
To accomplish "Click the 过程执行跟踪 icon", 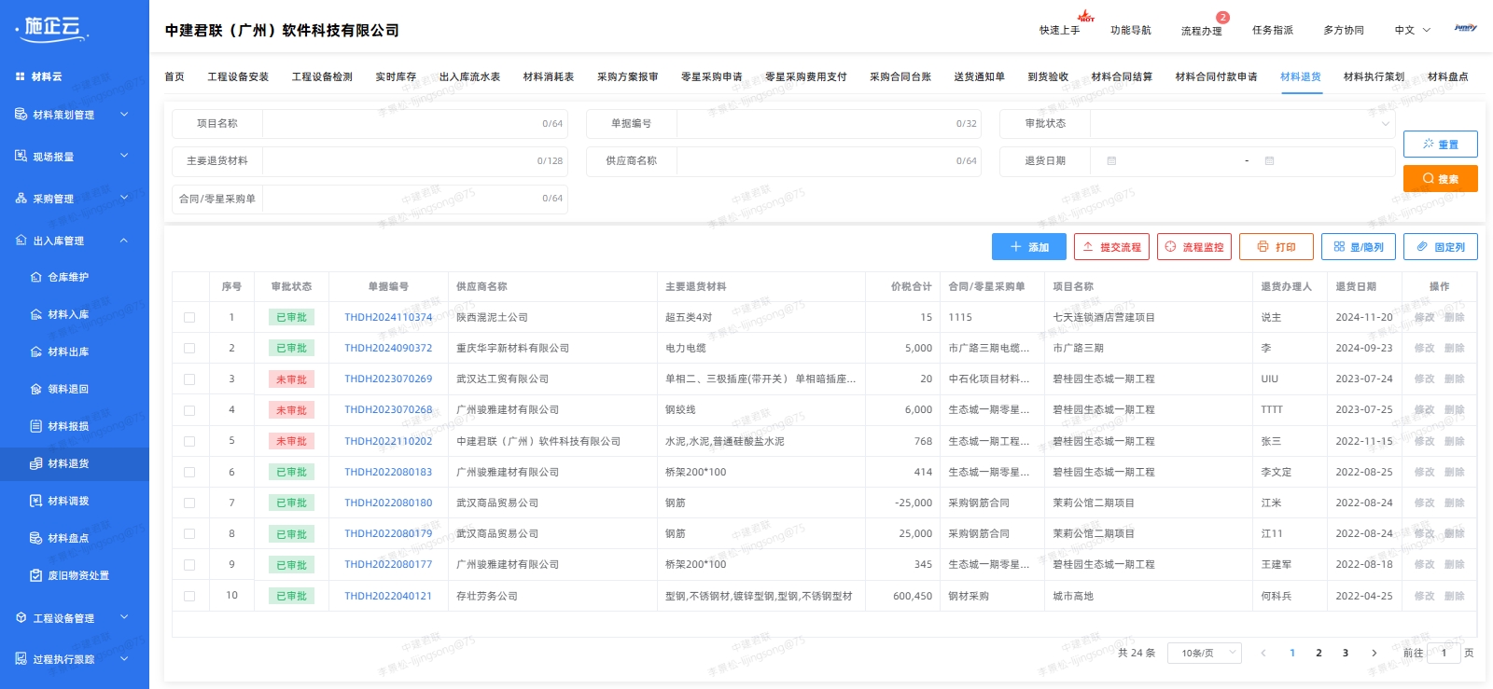I will pyautogui.click(x=21, y=658).
